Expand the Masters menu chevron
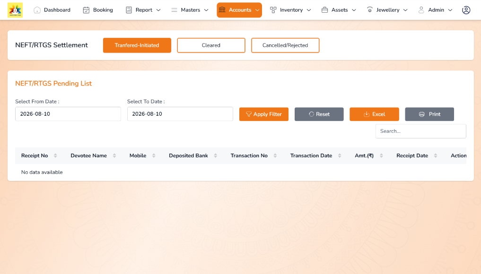This screenshot has height=274, width=481. click(206, 10)
